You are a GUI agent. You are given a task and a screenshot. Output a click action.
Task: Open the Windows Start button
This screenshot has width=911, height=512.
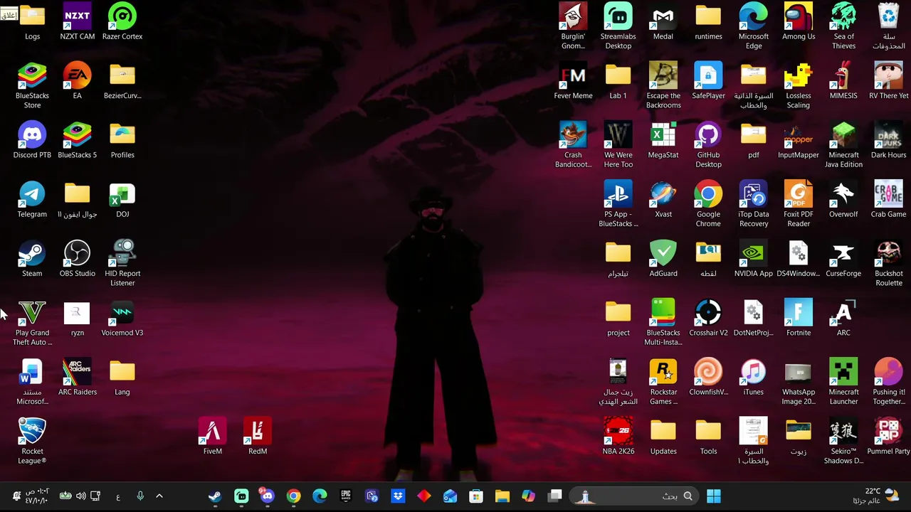click(x=714, y=496)
